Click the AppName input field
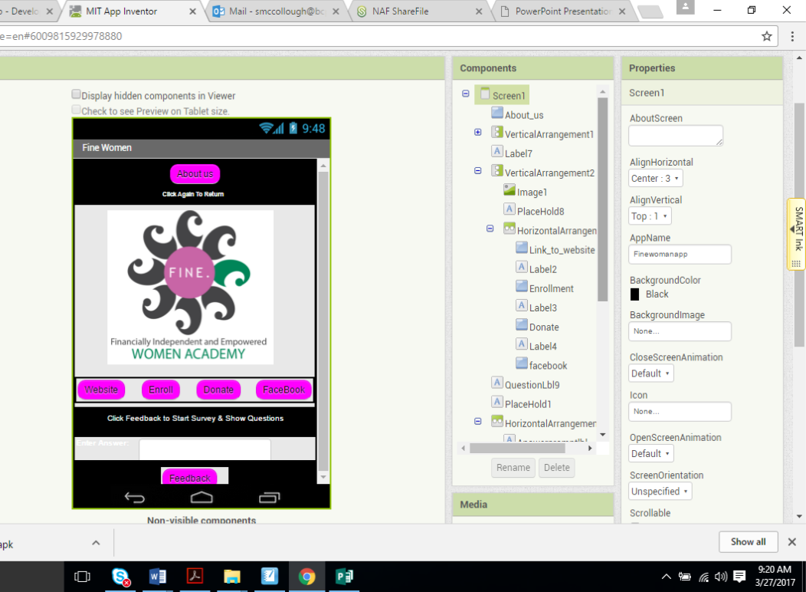 (x=680, y=255)
